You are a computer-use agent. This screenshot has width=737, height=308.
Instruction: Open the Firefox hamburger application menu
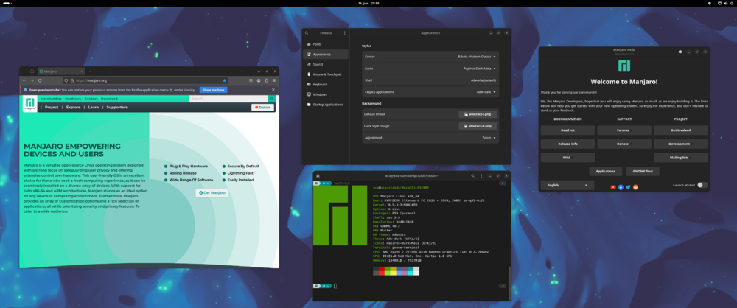click(274, 80)
